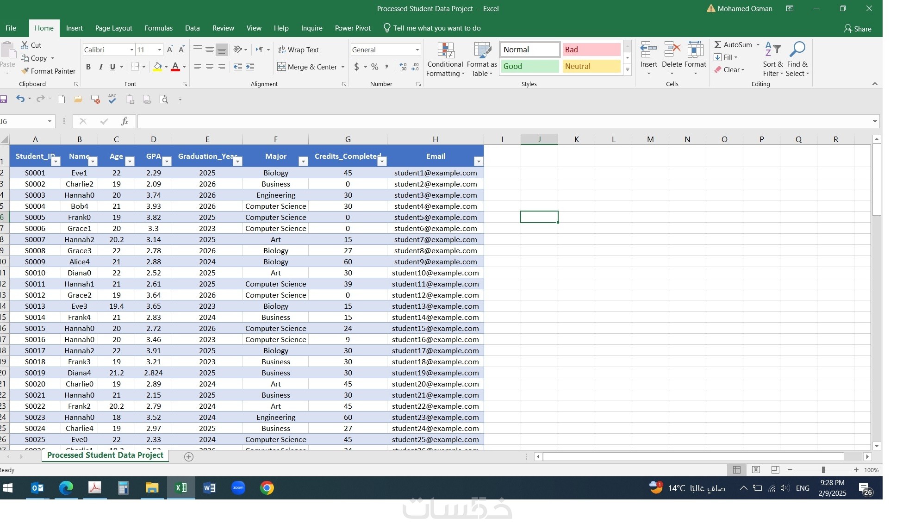Click the Share button
Screen dimensions: 915x530
[x=857, y=29]
